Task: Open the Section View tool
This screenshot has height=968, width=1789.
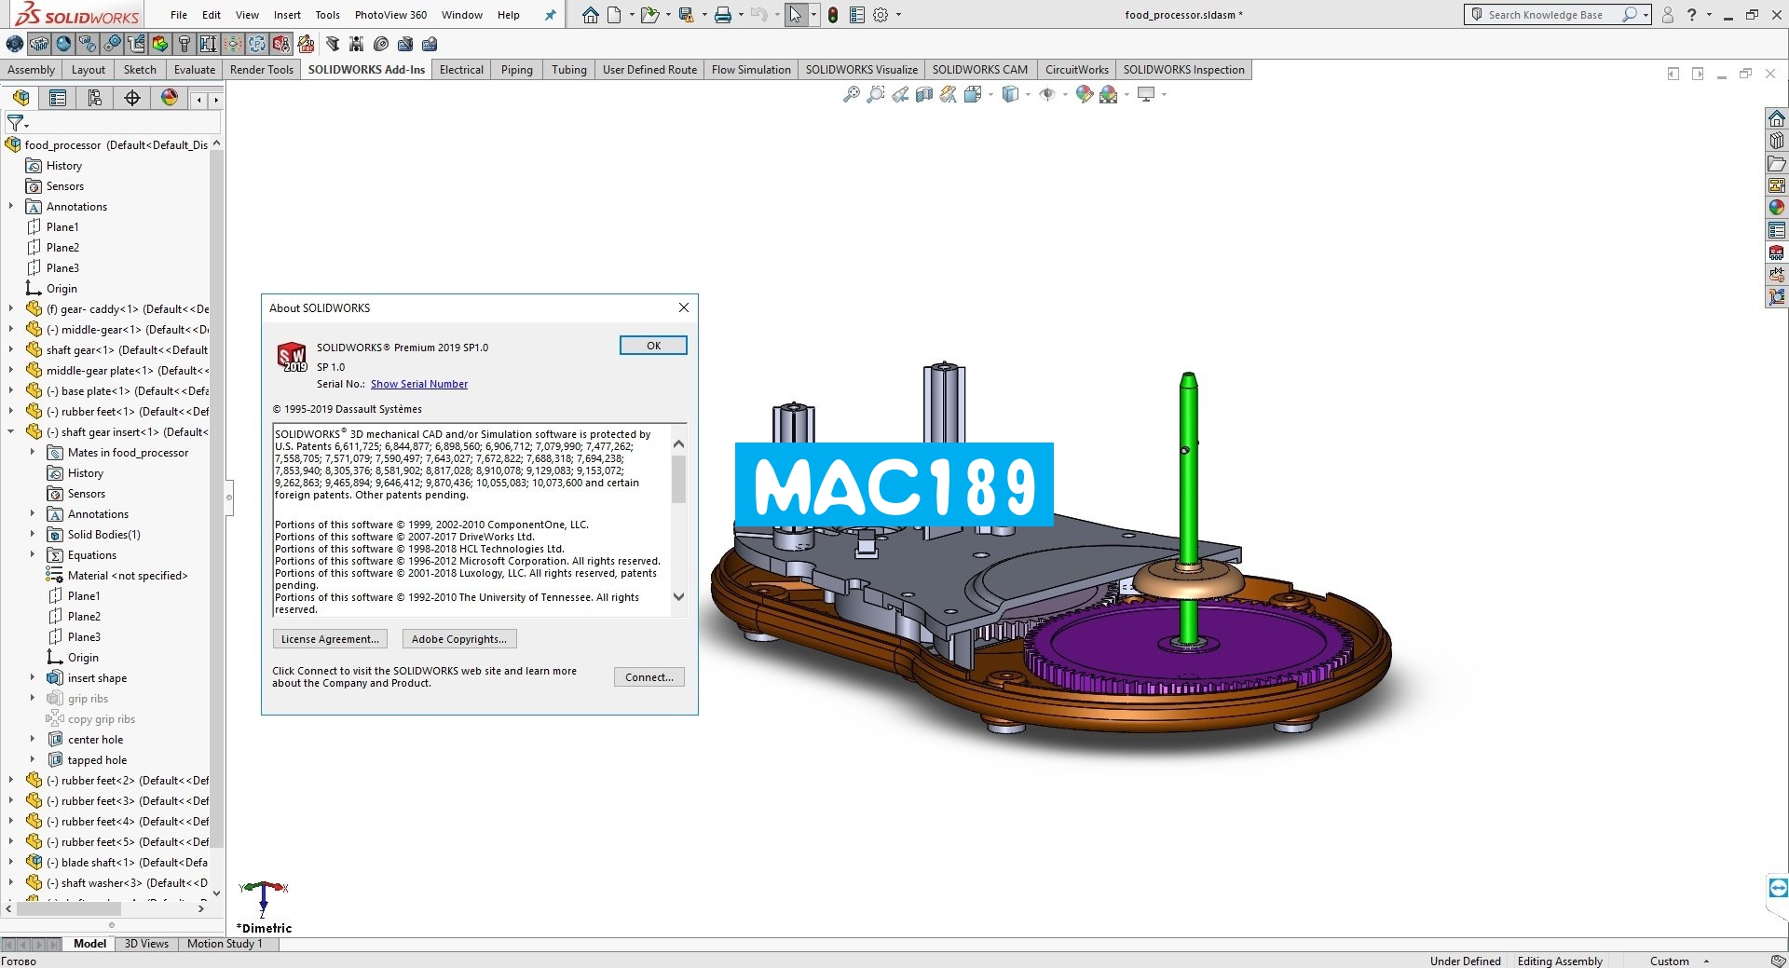Action: coord(922,94)
